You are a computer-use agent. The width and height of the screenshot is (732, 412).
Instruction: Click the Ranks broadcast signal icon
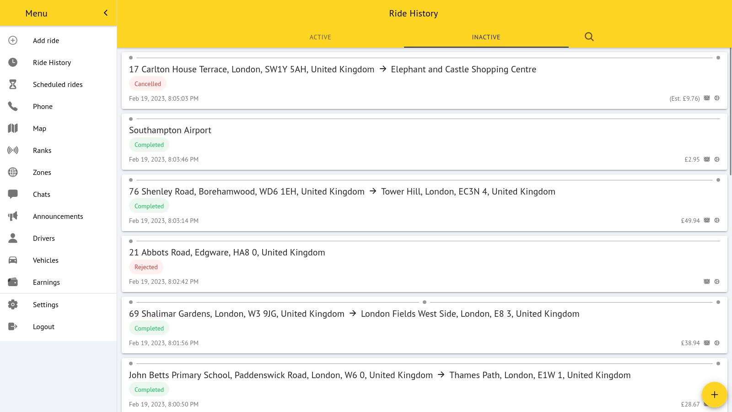13,150
